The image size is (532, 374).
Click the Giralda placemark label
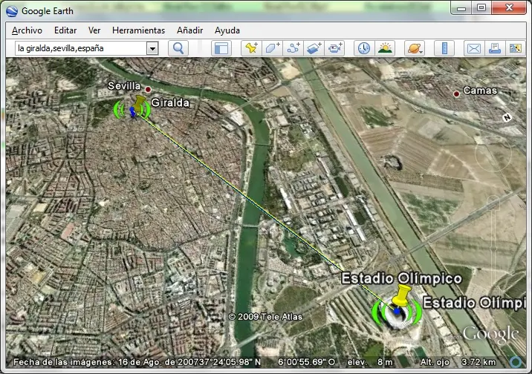170,102
